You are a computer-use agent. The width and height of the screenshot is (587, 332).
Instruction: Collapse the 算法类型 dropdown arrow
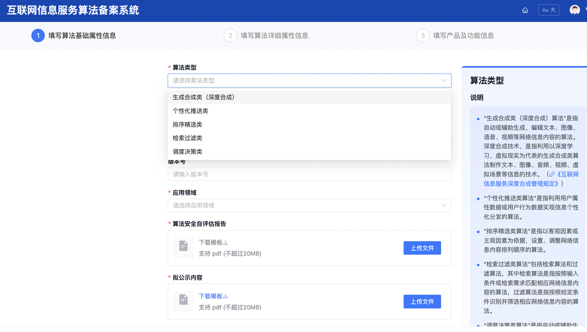coord(444,81)
